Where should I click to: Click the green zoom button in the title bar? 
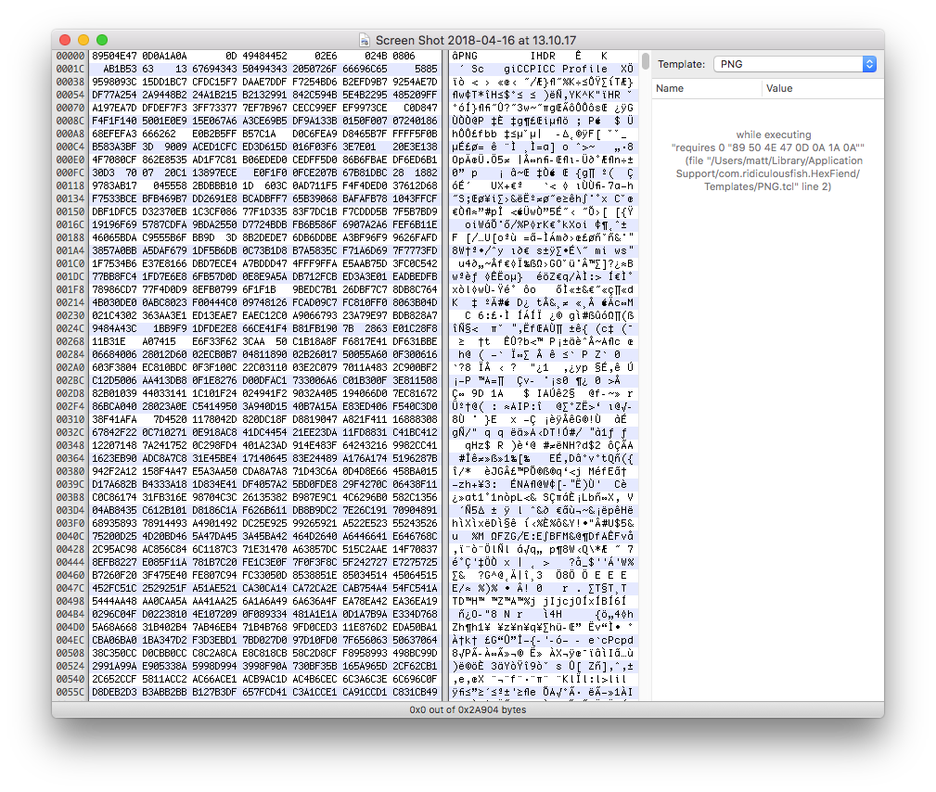point(101,40)
